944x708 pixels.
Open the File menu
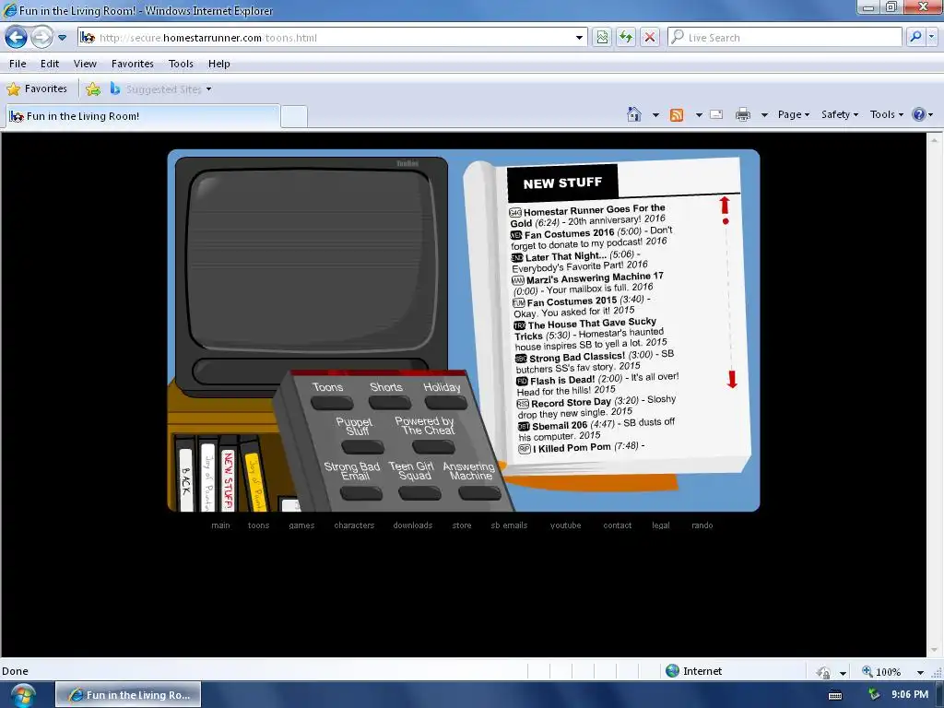18,64
